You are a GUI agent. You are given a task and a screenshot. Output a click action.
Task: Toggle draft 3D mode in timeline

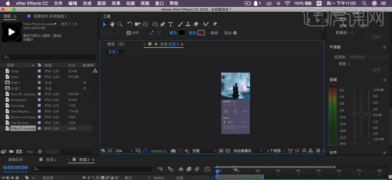point(171,169)
